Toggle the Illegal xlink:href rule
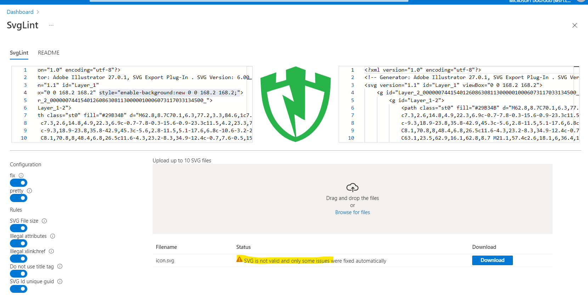The image size is (588, 296). pyautogui.click(x=19, y=259)
